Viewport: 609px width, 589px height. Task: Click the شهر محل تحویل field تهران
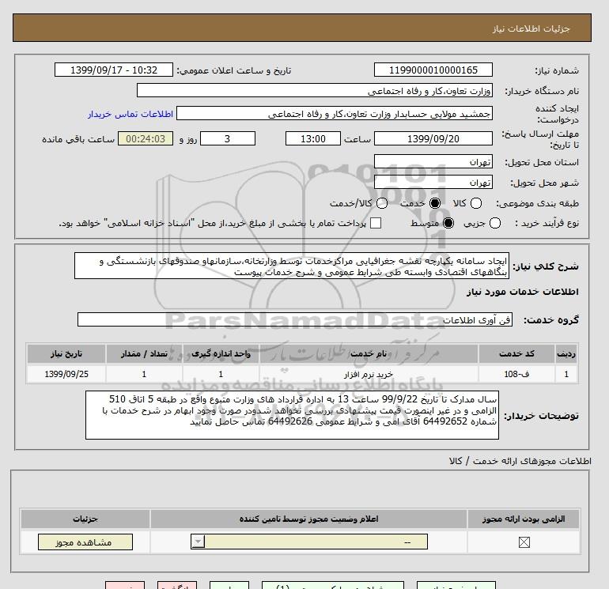coord(433,182)
